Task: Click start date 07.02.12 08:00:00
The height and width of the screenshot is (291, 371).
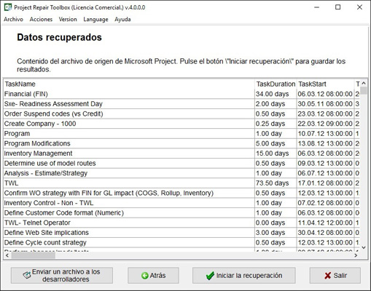Action: pos(326,203)
